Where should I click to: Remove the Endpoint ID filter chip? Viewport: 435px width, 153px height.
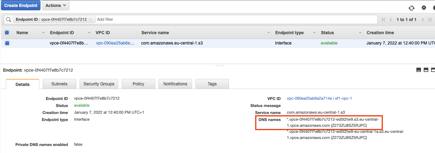point(91,20)
